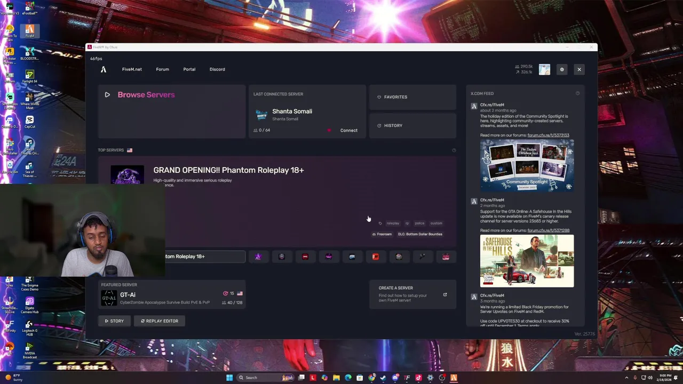Image resolution: width=683 pixels, height=384 pixels.
Task: Click the Shanta Somali server logo
Action: tap(261, 115)
